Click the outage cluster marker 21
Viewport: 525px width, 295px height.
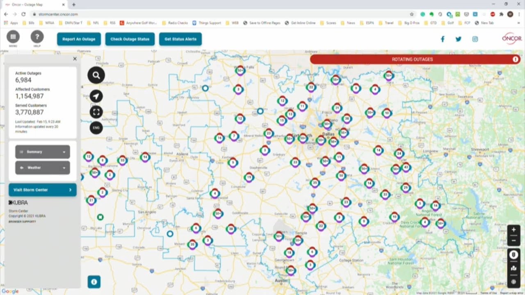[x=91, y=200]
